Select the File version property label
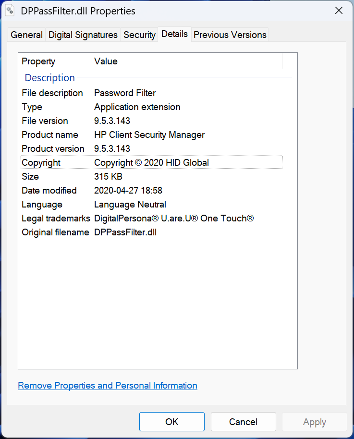Image resolution: width=354 pixels, height=439 pixels. pos(45,121)
